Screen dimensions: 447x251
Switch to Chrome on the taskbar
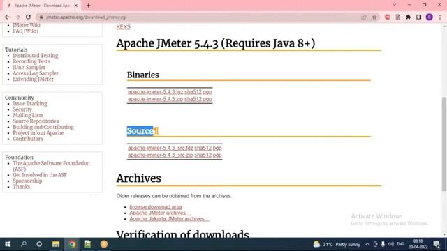click(72, 244)
